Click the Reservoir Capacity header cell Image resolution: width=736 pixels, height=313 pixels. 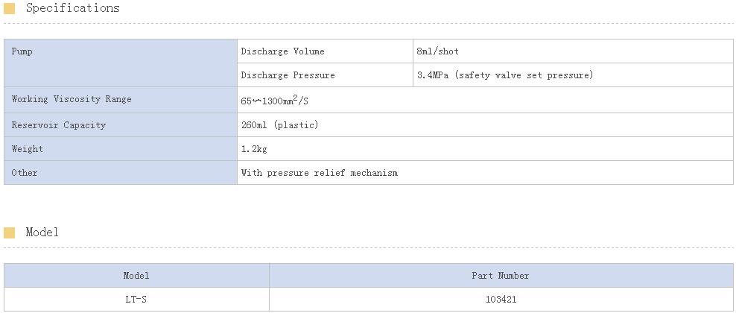[121, 124]
